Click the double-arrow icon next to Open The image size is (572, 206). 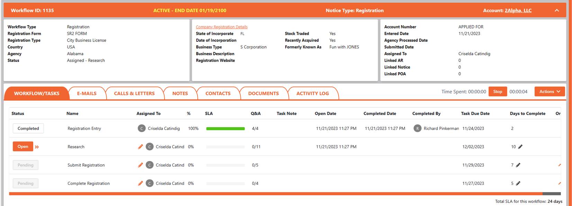[37, 147]
